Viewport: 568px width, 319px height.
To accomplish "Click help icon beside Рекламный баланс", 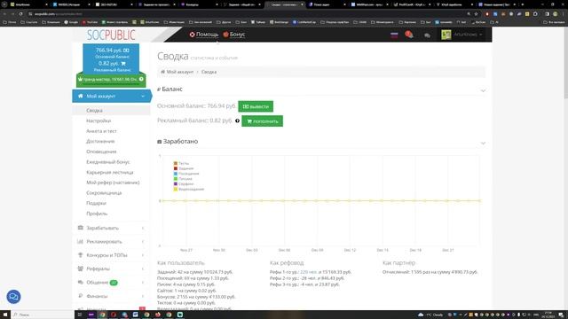I will 237,121.
